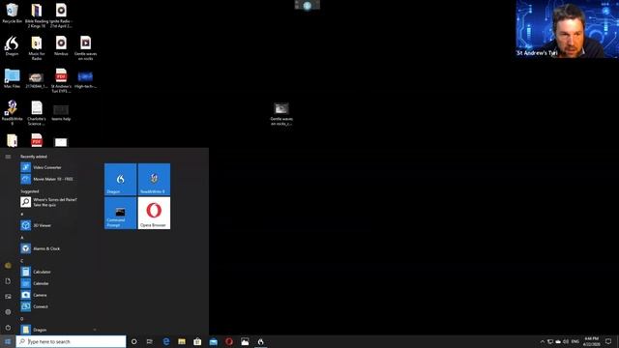Click the St Andrew's Turi webcam thumbnail
This screenshot has height=348, width=619.
(x=568, y=29)
